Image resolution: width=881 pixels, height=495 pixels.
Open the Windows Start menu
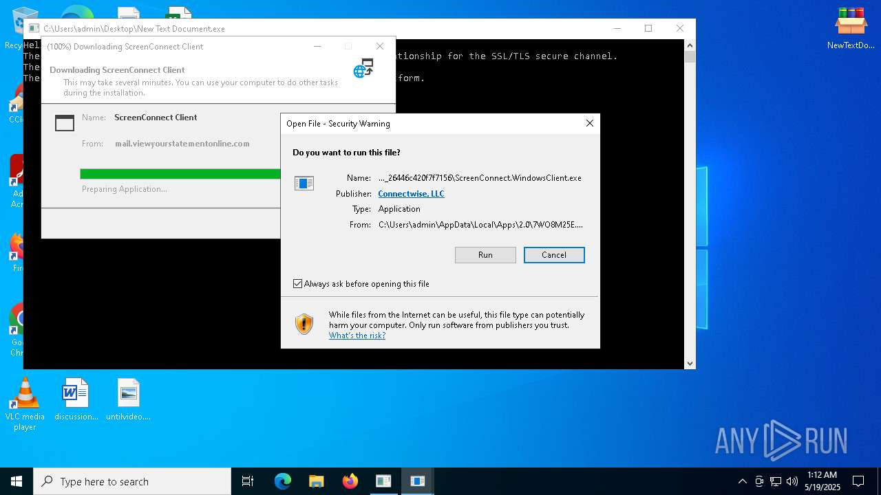[x=17, y=481]
